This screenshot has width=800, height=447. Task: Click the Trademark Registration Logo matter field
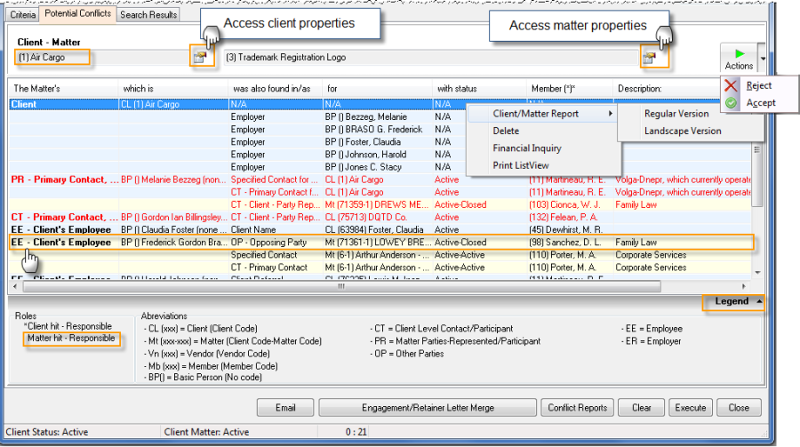(431, 58)
